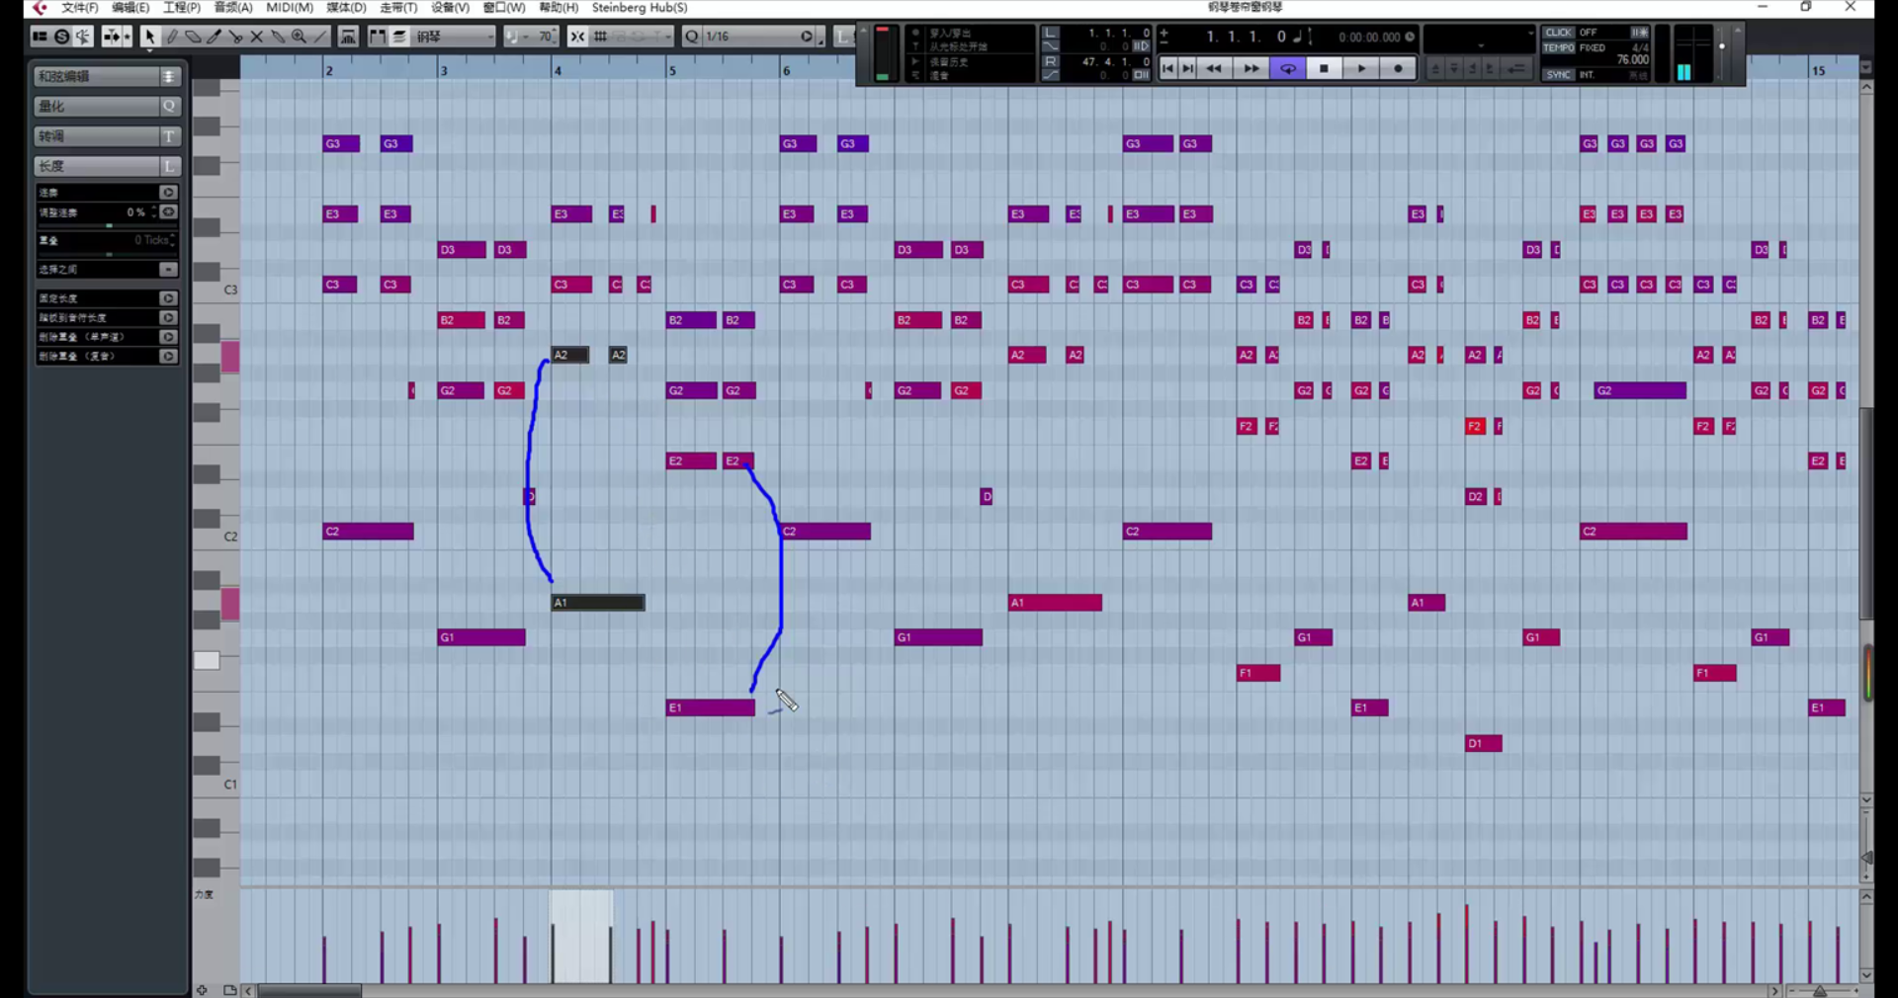Screen dimensions: 1898x998
Task: Click the right locator R button
Action: pyautogui.click(x=1051, y=61)
